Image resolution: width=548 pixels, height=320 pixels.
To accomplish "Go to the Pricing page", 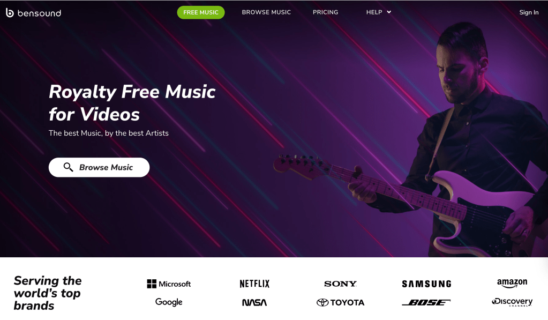I will click(325, 12).
